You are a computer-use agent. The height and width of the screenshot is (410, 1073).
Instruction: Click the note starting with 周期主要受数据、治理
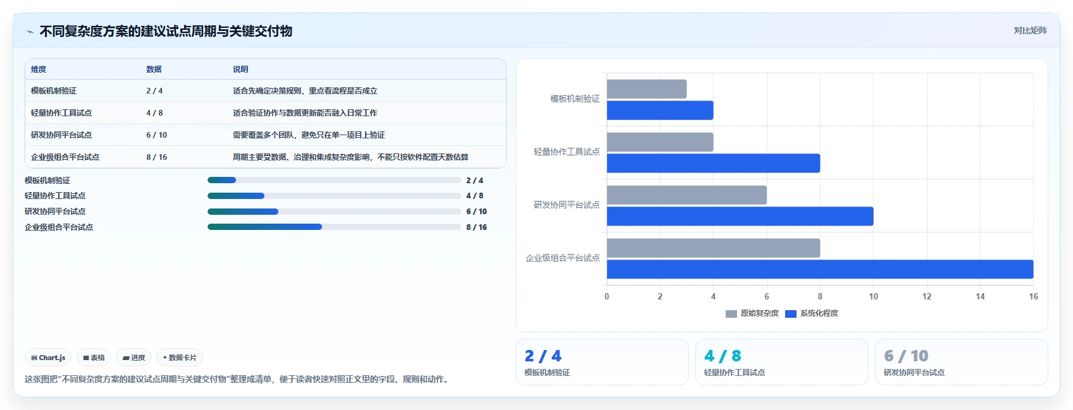[350, 157]
